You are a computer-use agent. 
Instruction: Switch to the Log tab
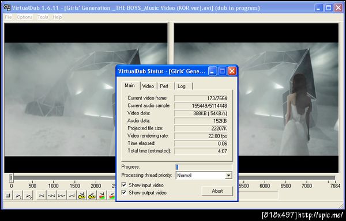click(183, 86)
